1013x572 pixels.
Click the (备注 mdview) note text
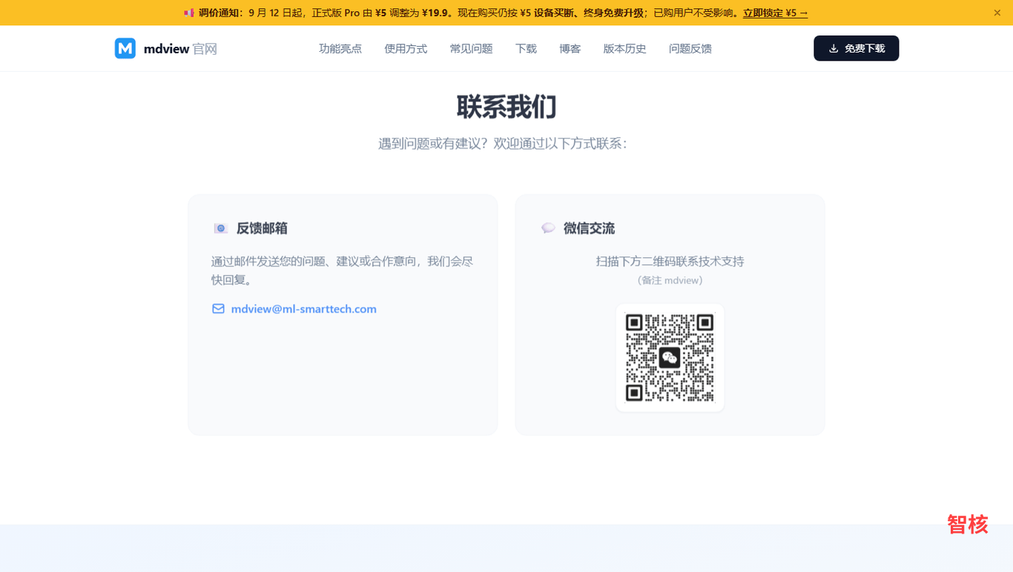tap(670, 281)
